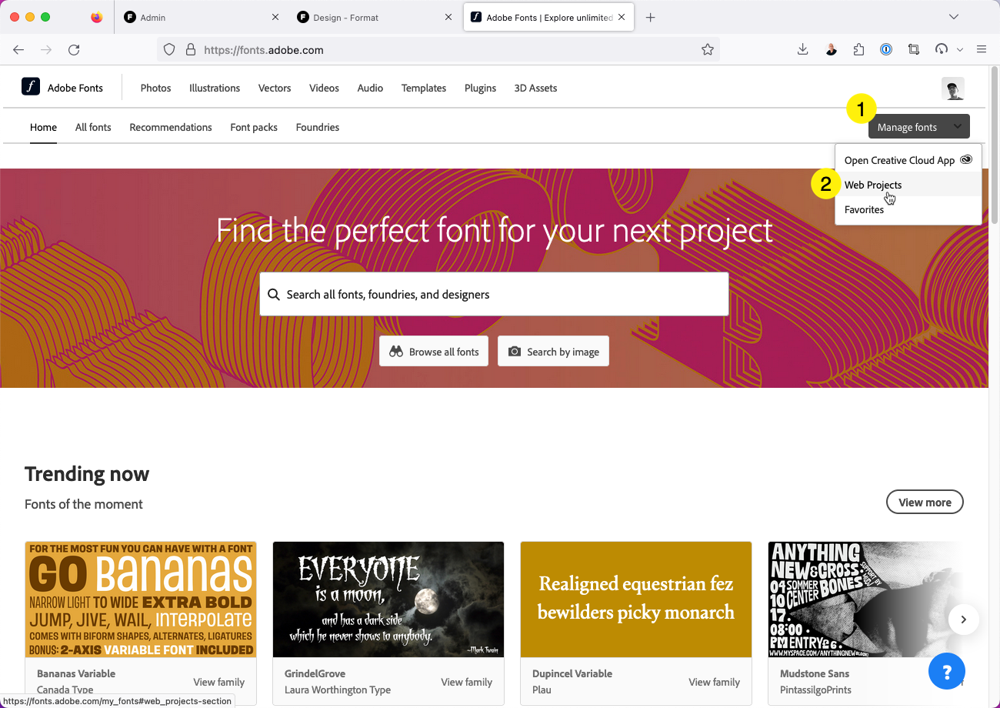Open the 3D Assets link in header
The height and width of the screenshot is (708, 1000).
[535, 88]
